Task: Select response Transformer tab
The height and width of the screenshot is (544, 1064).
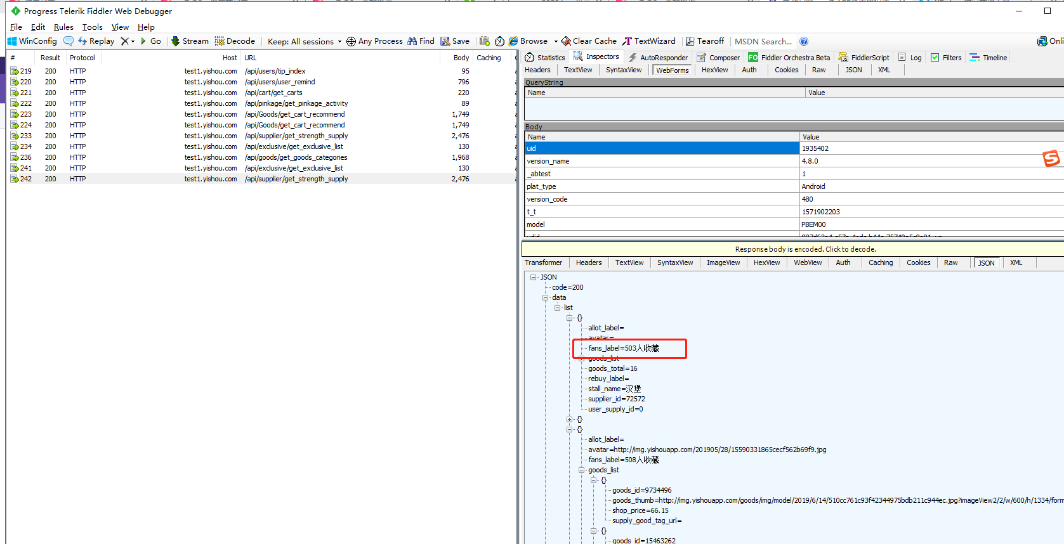Action: [543, 262]
